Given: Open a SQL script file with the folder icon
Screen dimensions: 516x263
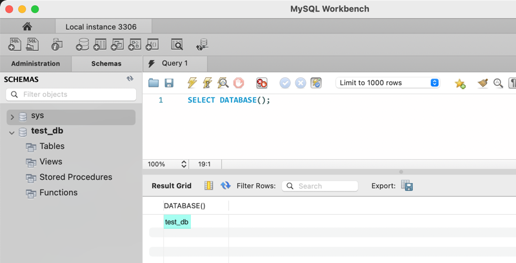Looking at the screenshot, I should click(154, 83).
